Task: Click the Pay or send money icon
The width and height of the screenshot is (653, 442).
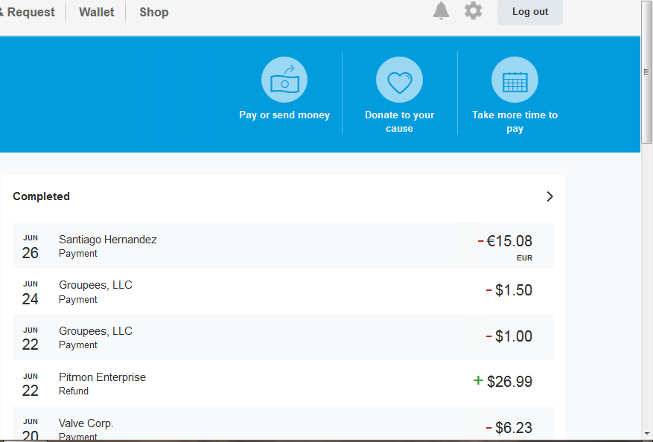Action: 284,80
